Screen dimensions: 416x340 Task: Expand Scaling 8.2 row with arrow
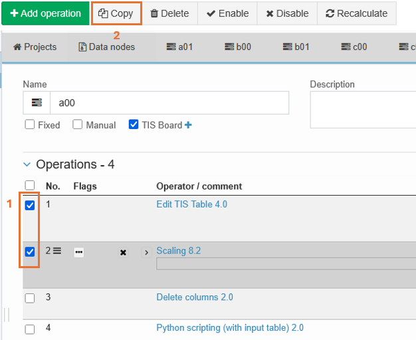146,252
